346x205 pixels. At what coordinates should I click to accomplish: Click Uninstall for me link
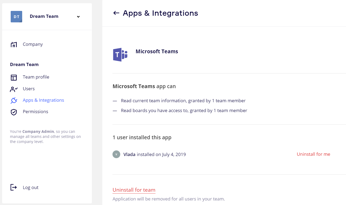(x=313, y=154)
